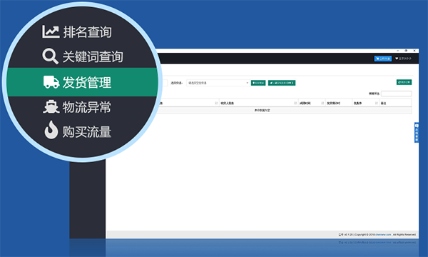Sort by the 收货人信息 column
Screen dimensions: 428x257
(258, 104)
